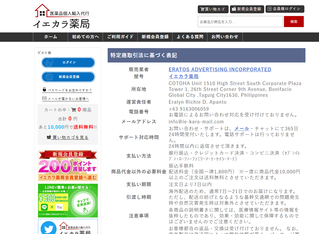The height and width of the screenshot is (234, 319).
Task: Open the 買い物カゴ header button
Action: point(213,9)
